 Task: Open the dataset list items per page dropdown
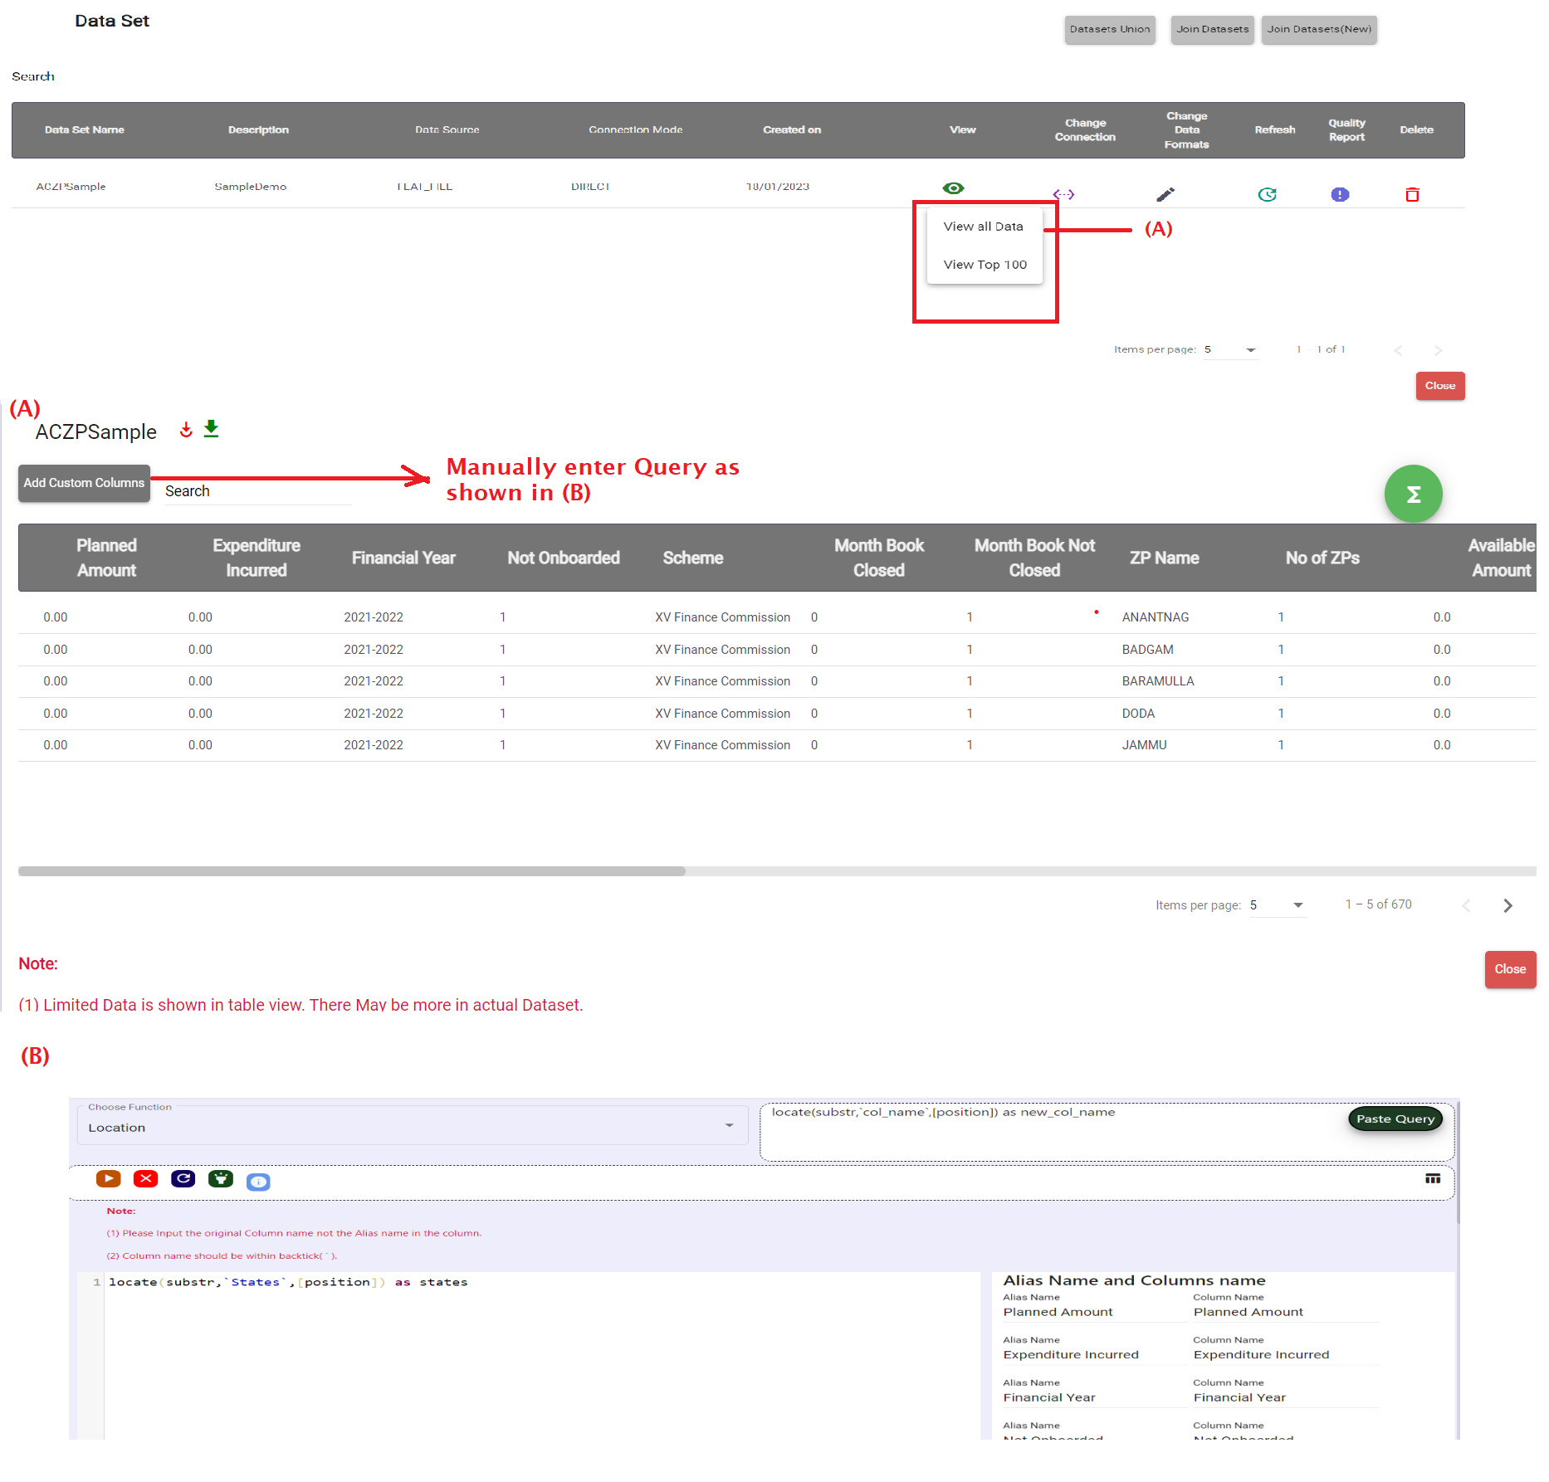click(x=1230, y=350)
